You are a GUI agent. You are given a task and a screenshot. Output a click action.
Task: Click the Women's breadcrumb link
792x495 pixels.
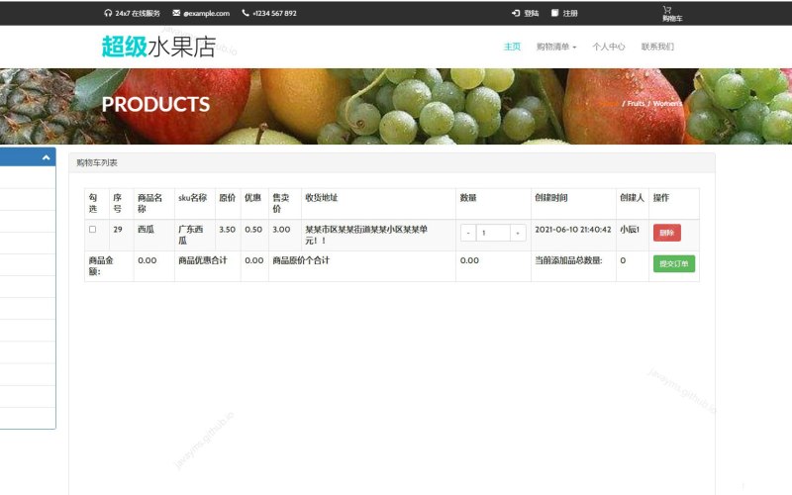click(x=667, y=104)
